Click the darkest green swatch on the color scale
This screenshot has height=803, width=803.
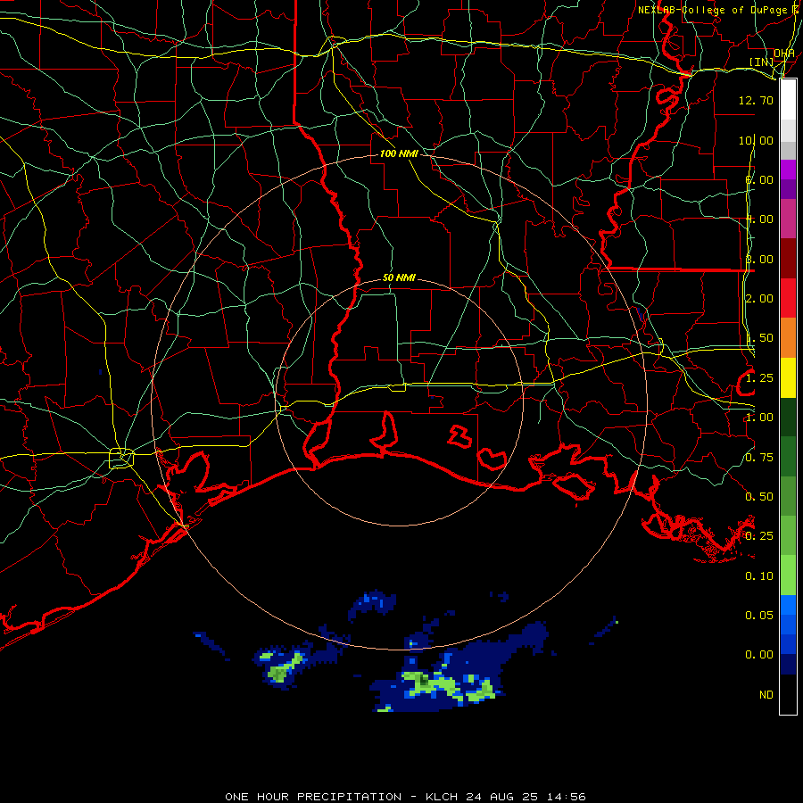tap(788, 417)
